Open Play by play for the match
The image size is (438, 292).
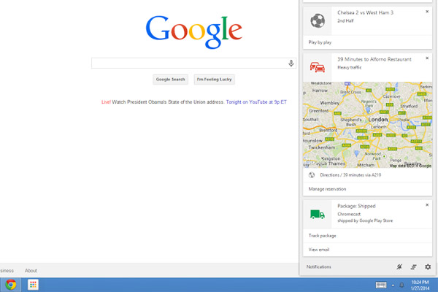(x=367, y=42)
